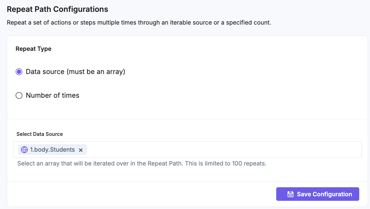Click the solid divider above Save Configuration

tap(187, 181)
